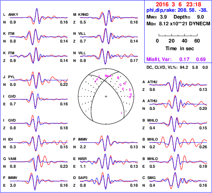The height and width of the screenshot is (193, 212).
Task: Click station marker D on the beachball
Action: tap(125, 84)
